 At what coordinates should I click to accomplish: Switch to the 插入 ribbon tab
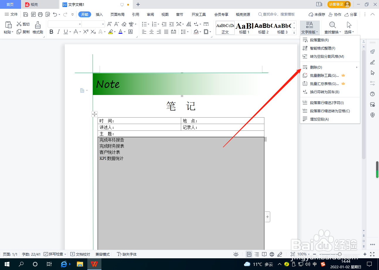[100, 14]
